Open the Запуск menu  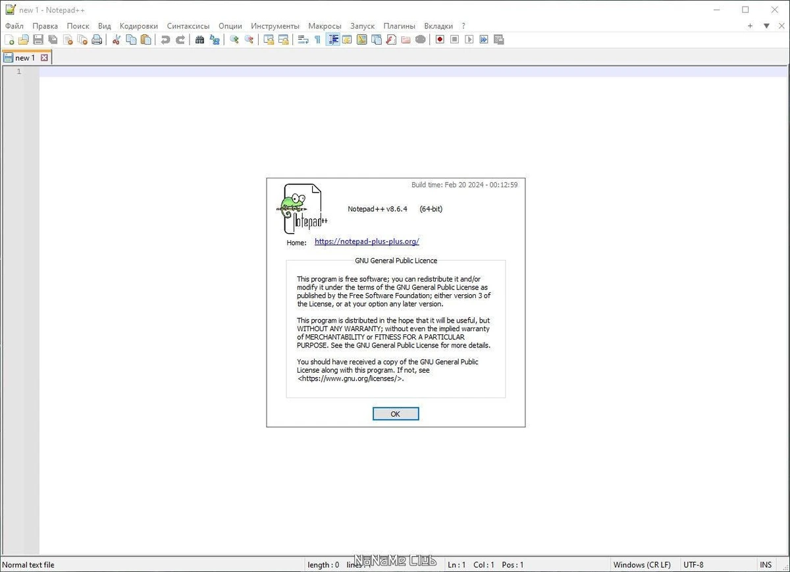362,26
